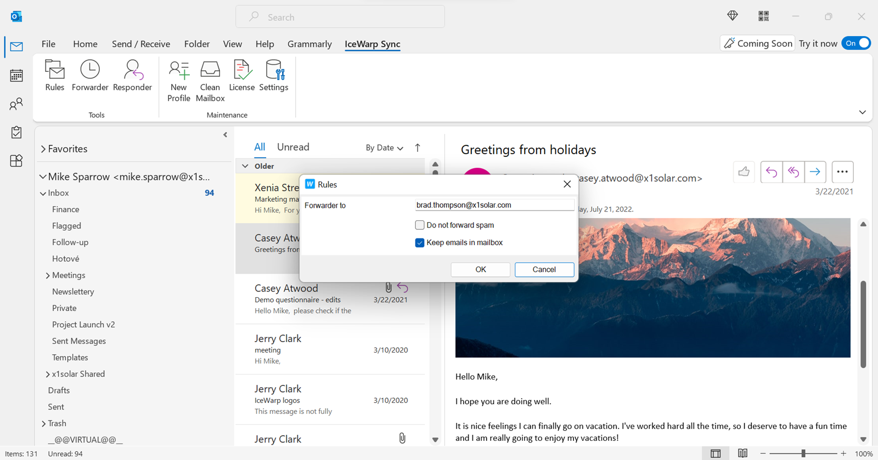
Task: Reply to the email
Action: [x=772, y=172]
